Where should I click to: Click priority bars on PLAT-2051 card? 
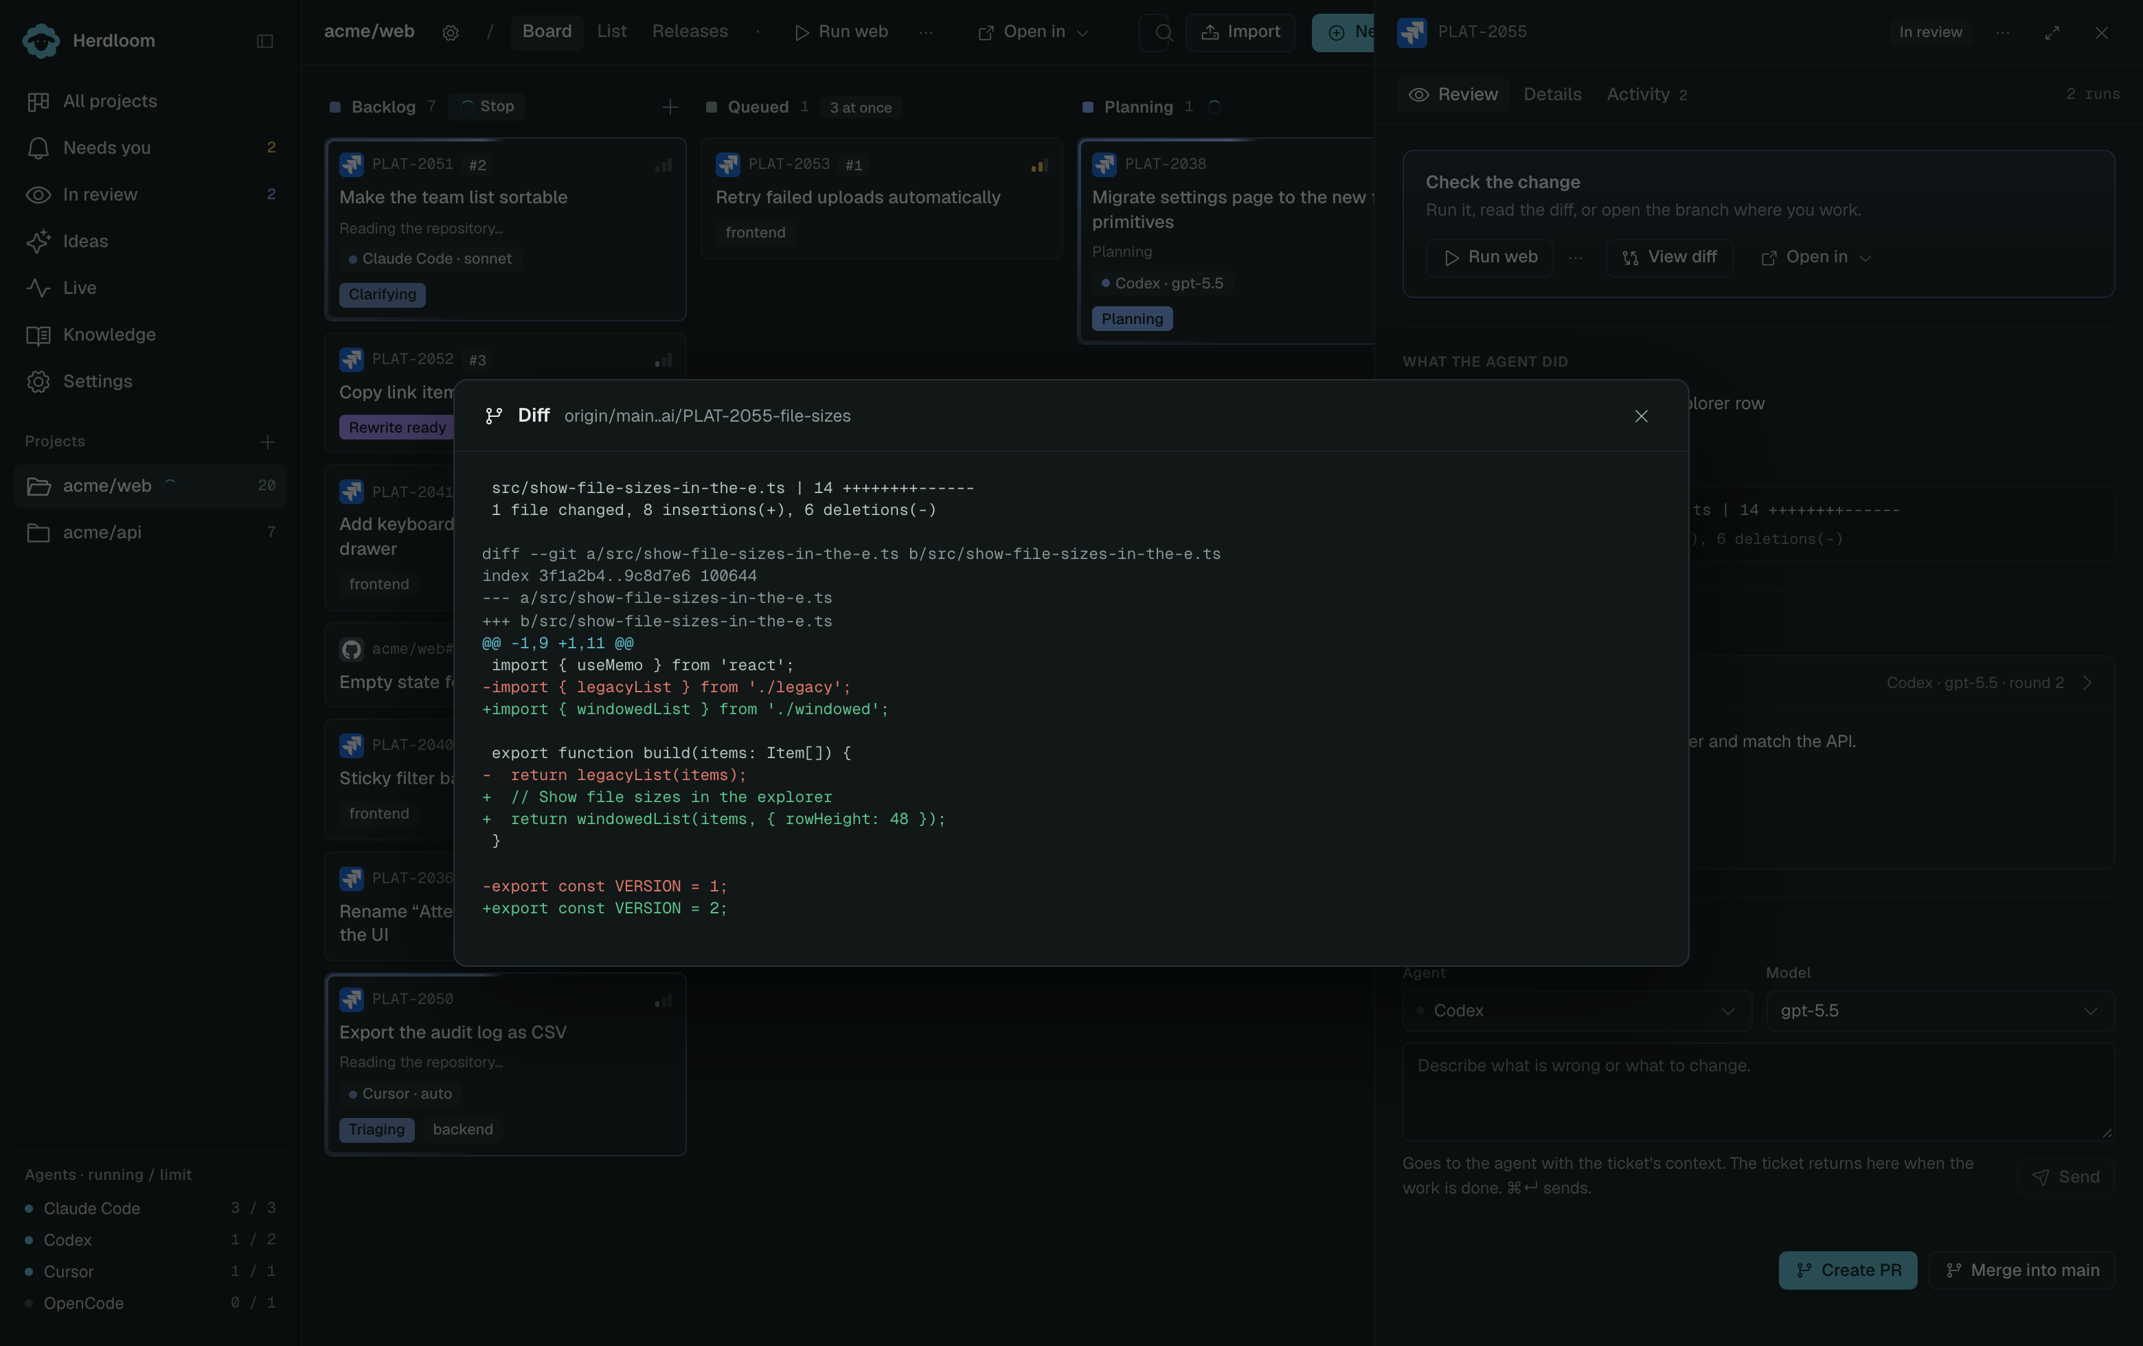click(664, 166)
